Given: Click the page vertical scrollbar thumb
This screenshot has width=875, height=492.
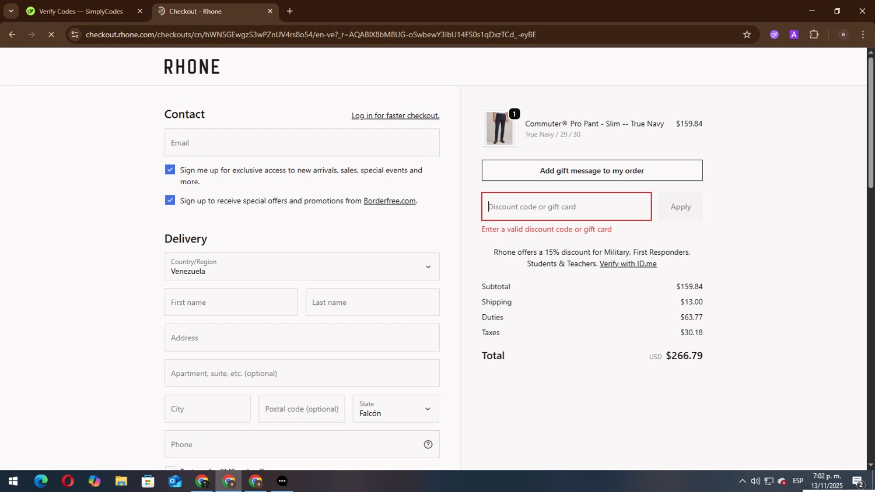Looking at the screenshot, I should pos(870,122).
